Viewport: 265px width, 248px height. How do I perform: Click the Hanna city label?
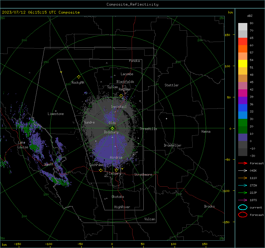[206, 132]
